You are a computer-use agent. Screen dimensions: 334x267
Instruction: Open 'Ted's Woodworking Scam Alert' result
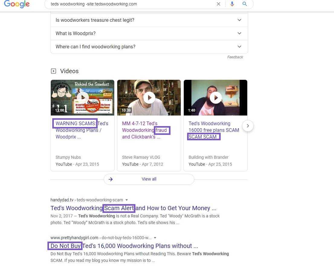pyautogui.click(x=133, y=208)
